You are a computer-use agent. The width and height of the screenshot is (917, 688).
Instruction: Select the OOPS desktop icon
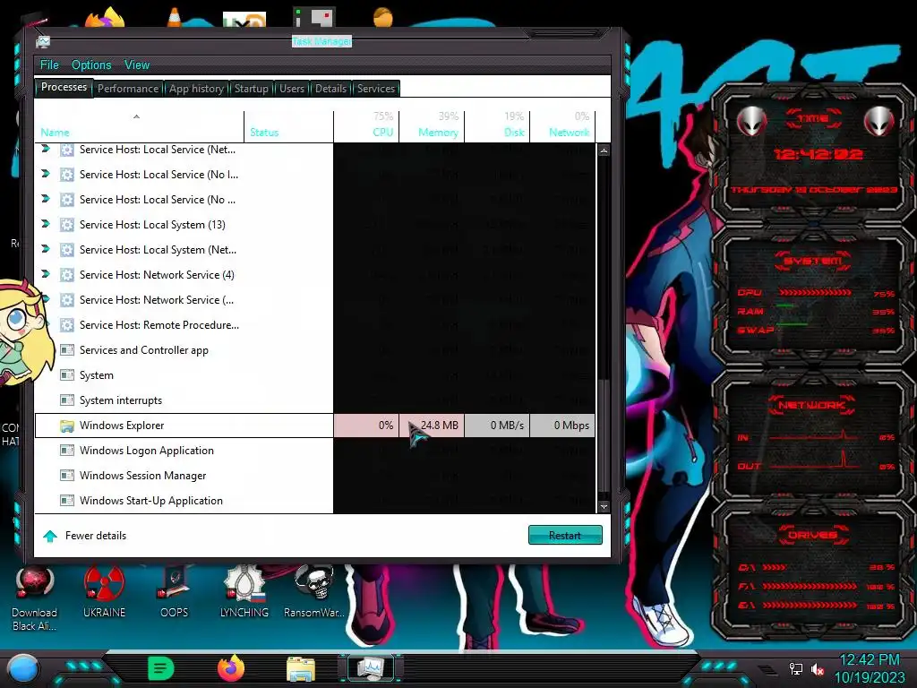pyautogui.click(x=175, y=591)
